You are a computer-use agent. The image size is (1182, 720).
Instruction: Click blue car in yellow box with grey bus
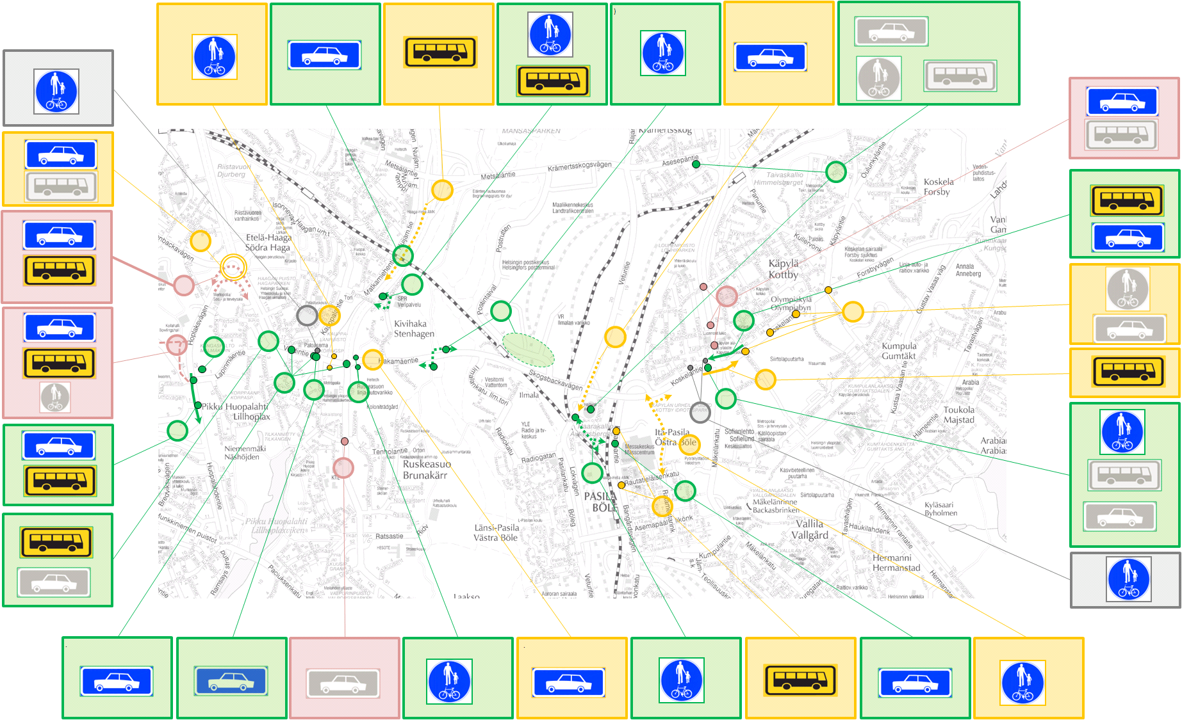(x=61, y=155)
